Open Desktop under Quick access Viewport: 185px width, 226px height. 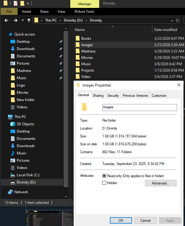tap(23, 42)
